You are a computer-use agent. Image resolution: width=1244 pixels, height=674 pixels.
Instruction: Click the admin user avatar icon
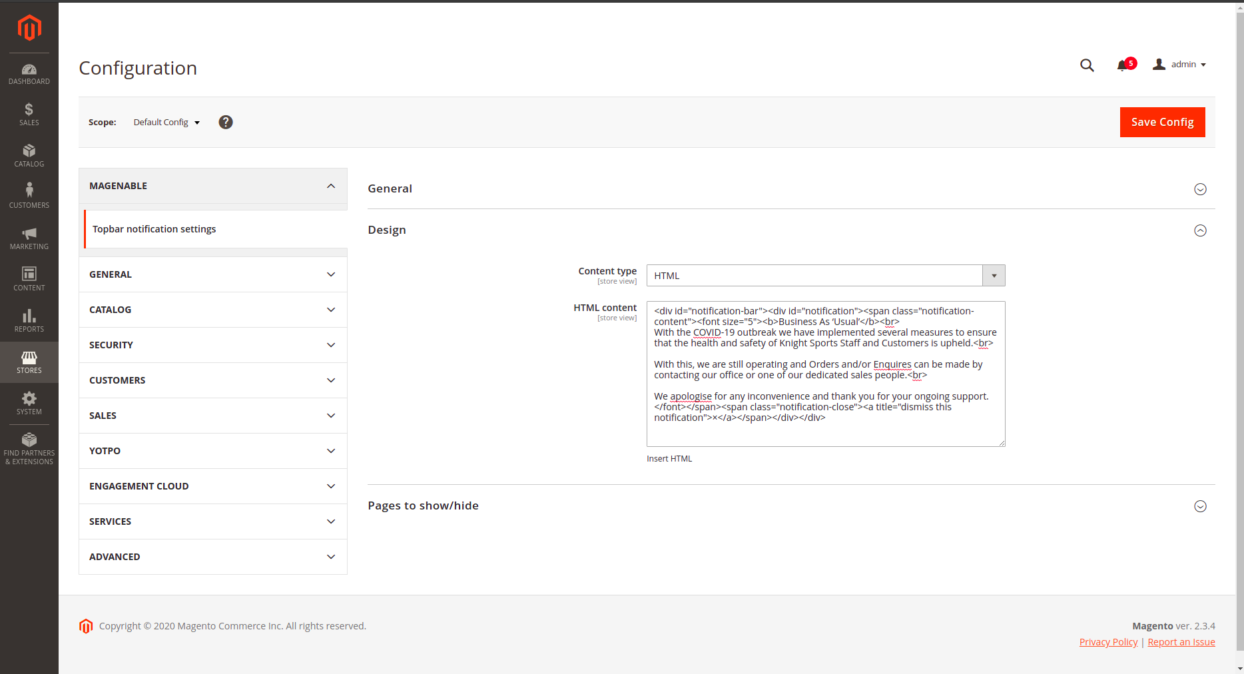point(1159,64)
